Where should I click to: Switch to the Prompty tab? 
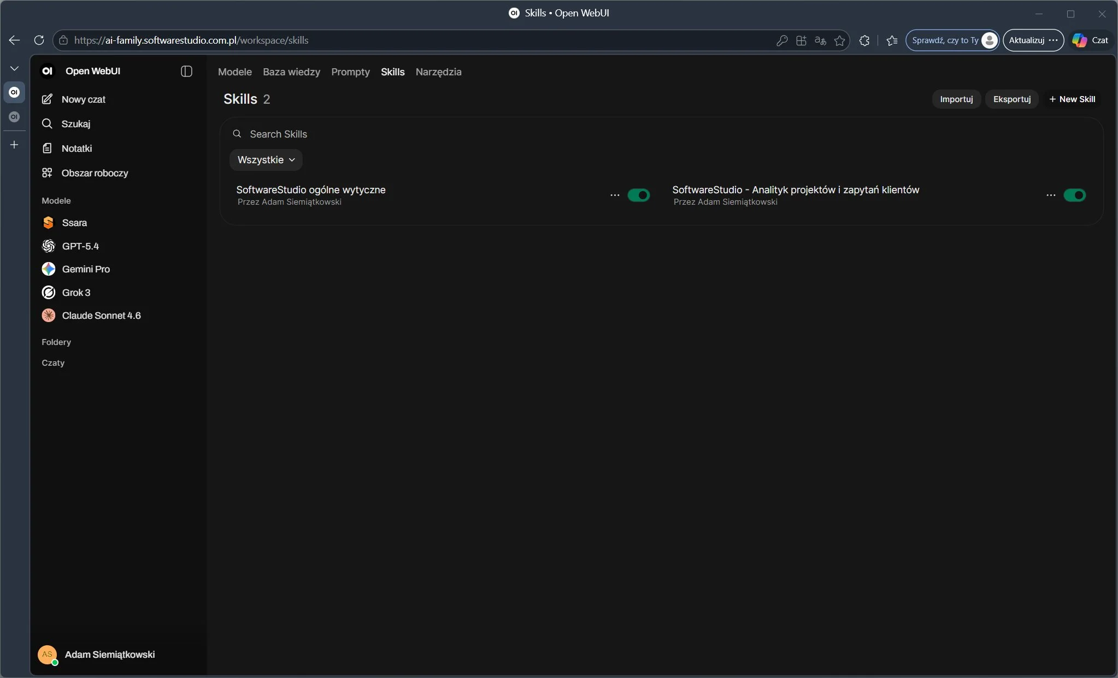click(350, 72)
